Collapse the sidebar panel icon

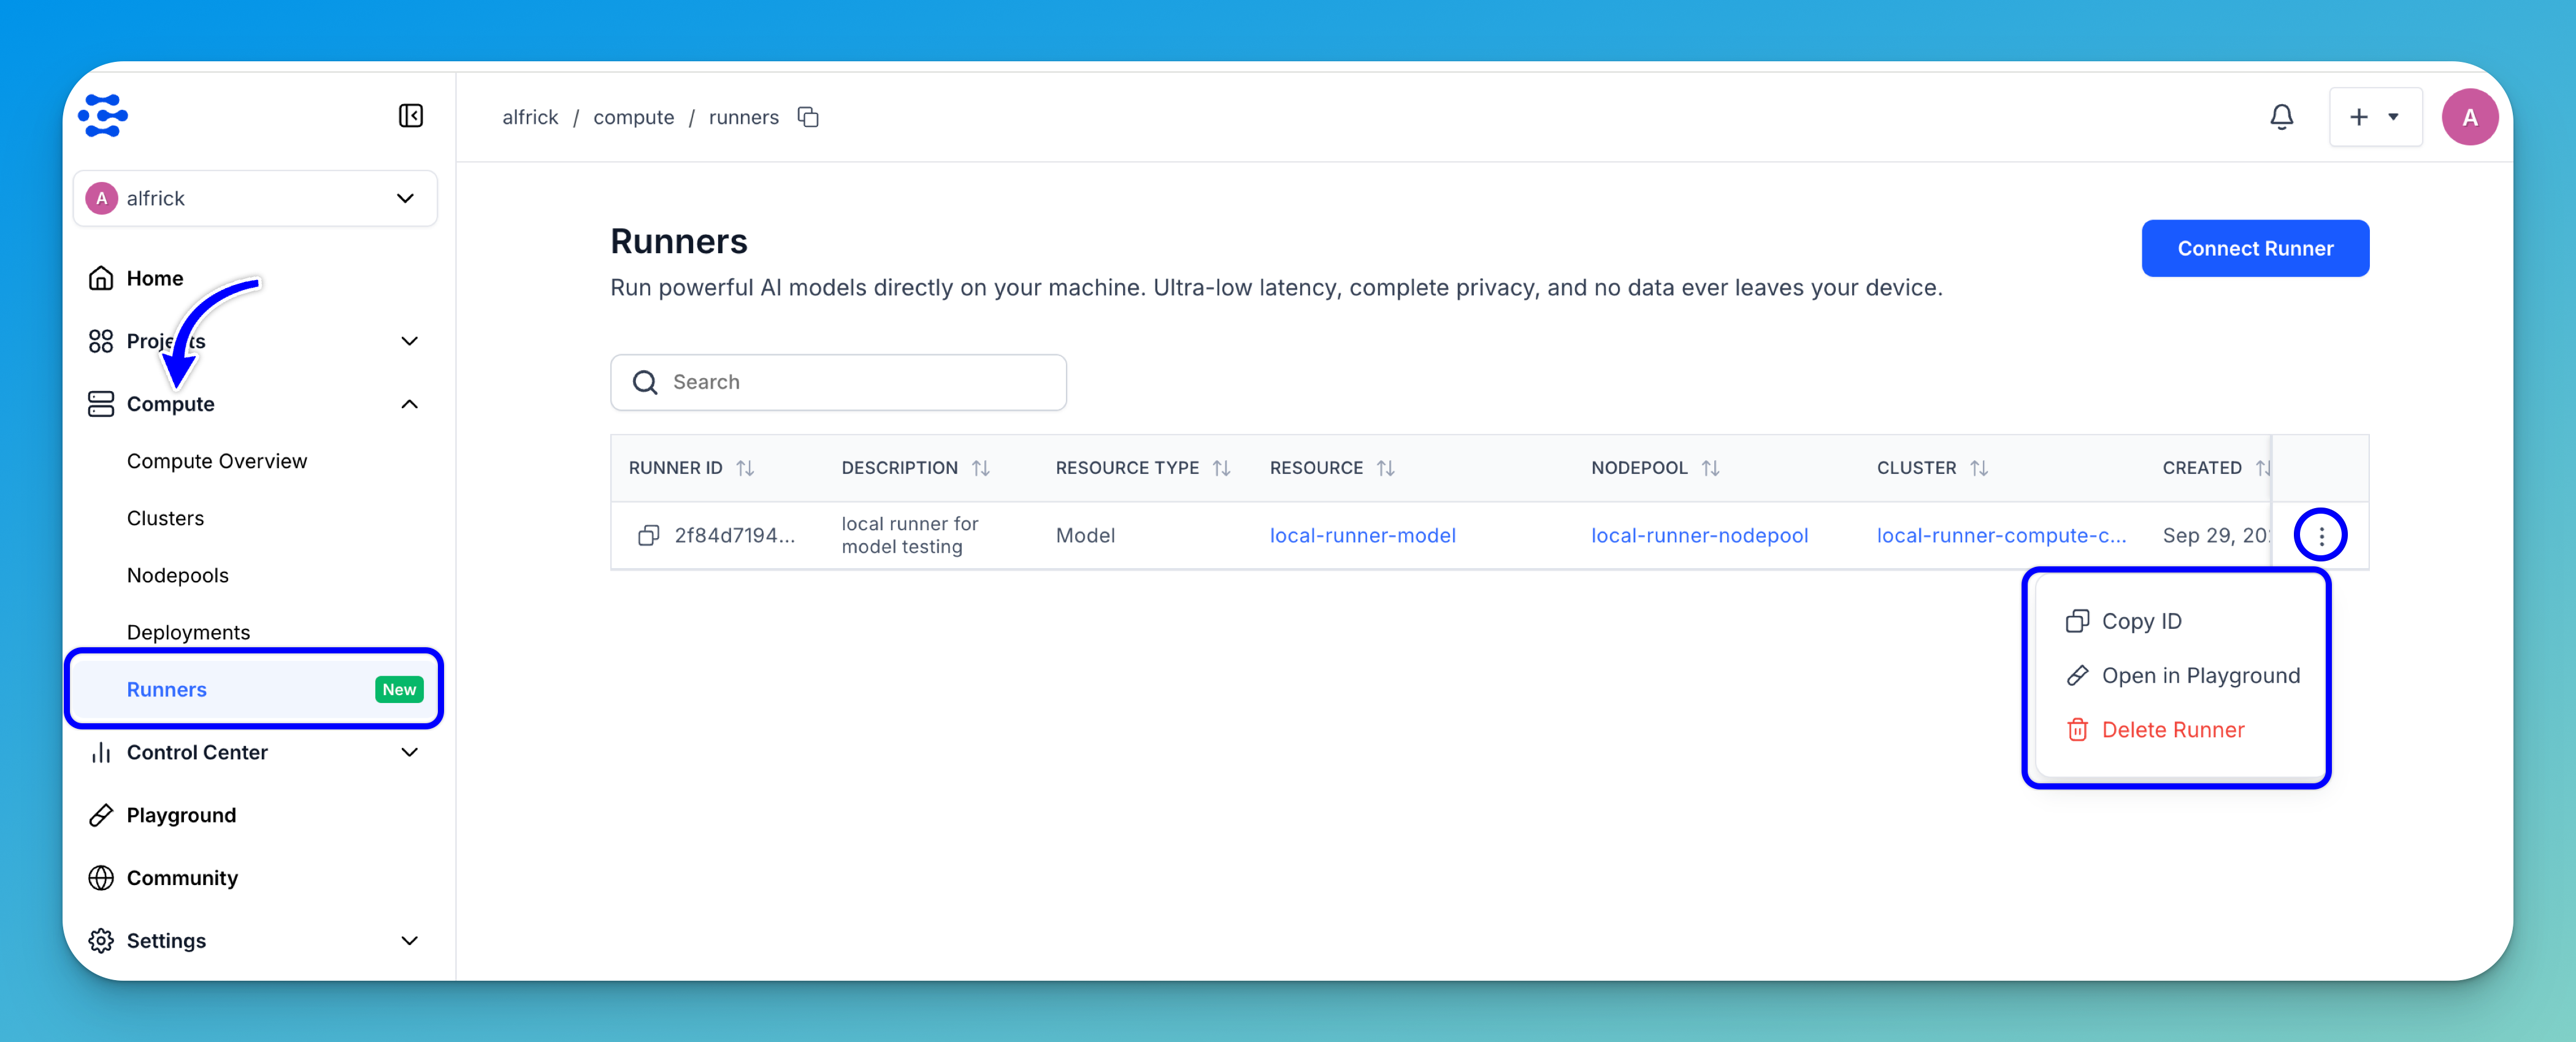[x=410, y=116]
